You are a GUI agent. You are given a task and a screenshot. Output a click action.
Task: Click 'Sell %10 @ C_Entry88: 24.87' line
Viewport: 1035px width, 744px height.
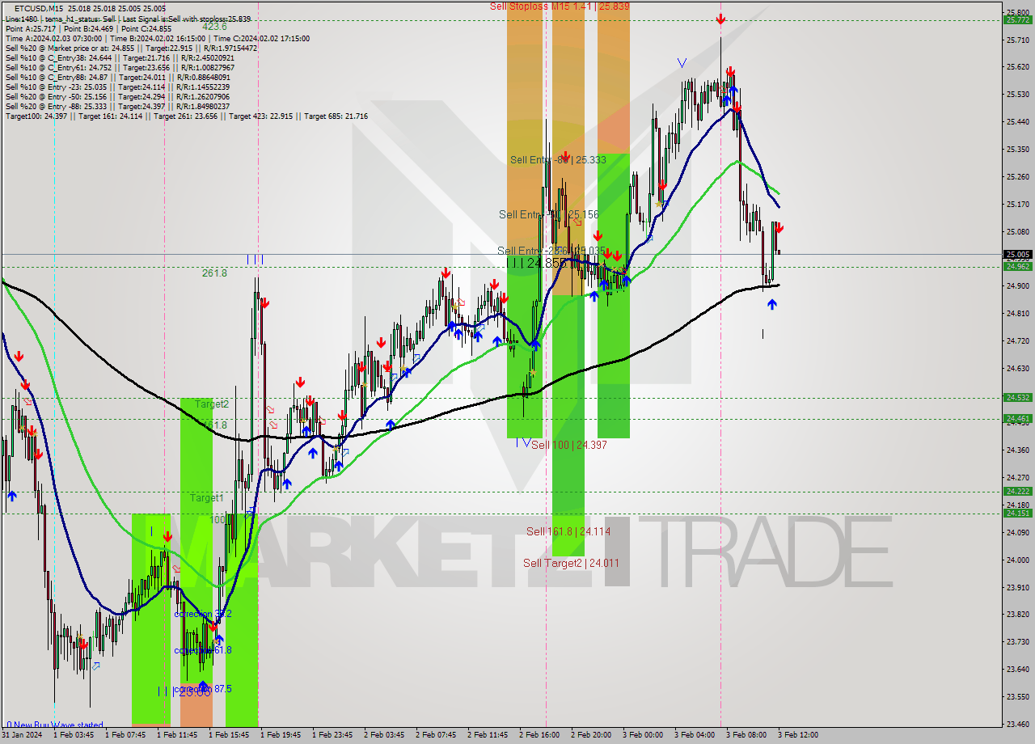117,77
